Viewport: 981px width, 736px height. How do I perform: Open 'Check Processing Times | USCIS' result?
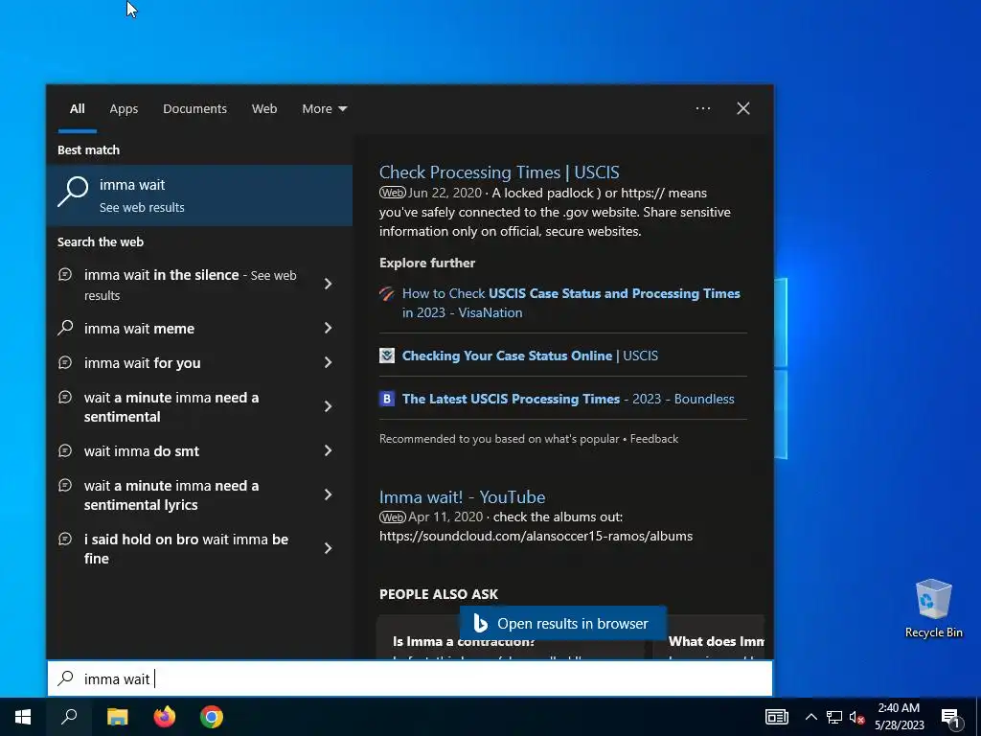point(498,172)
